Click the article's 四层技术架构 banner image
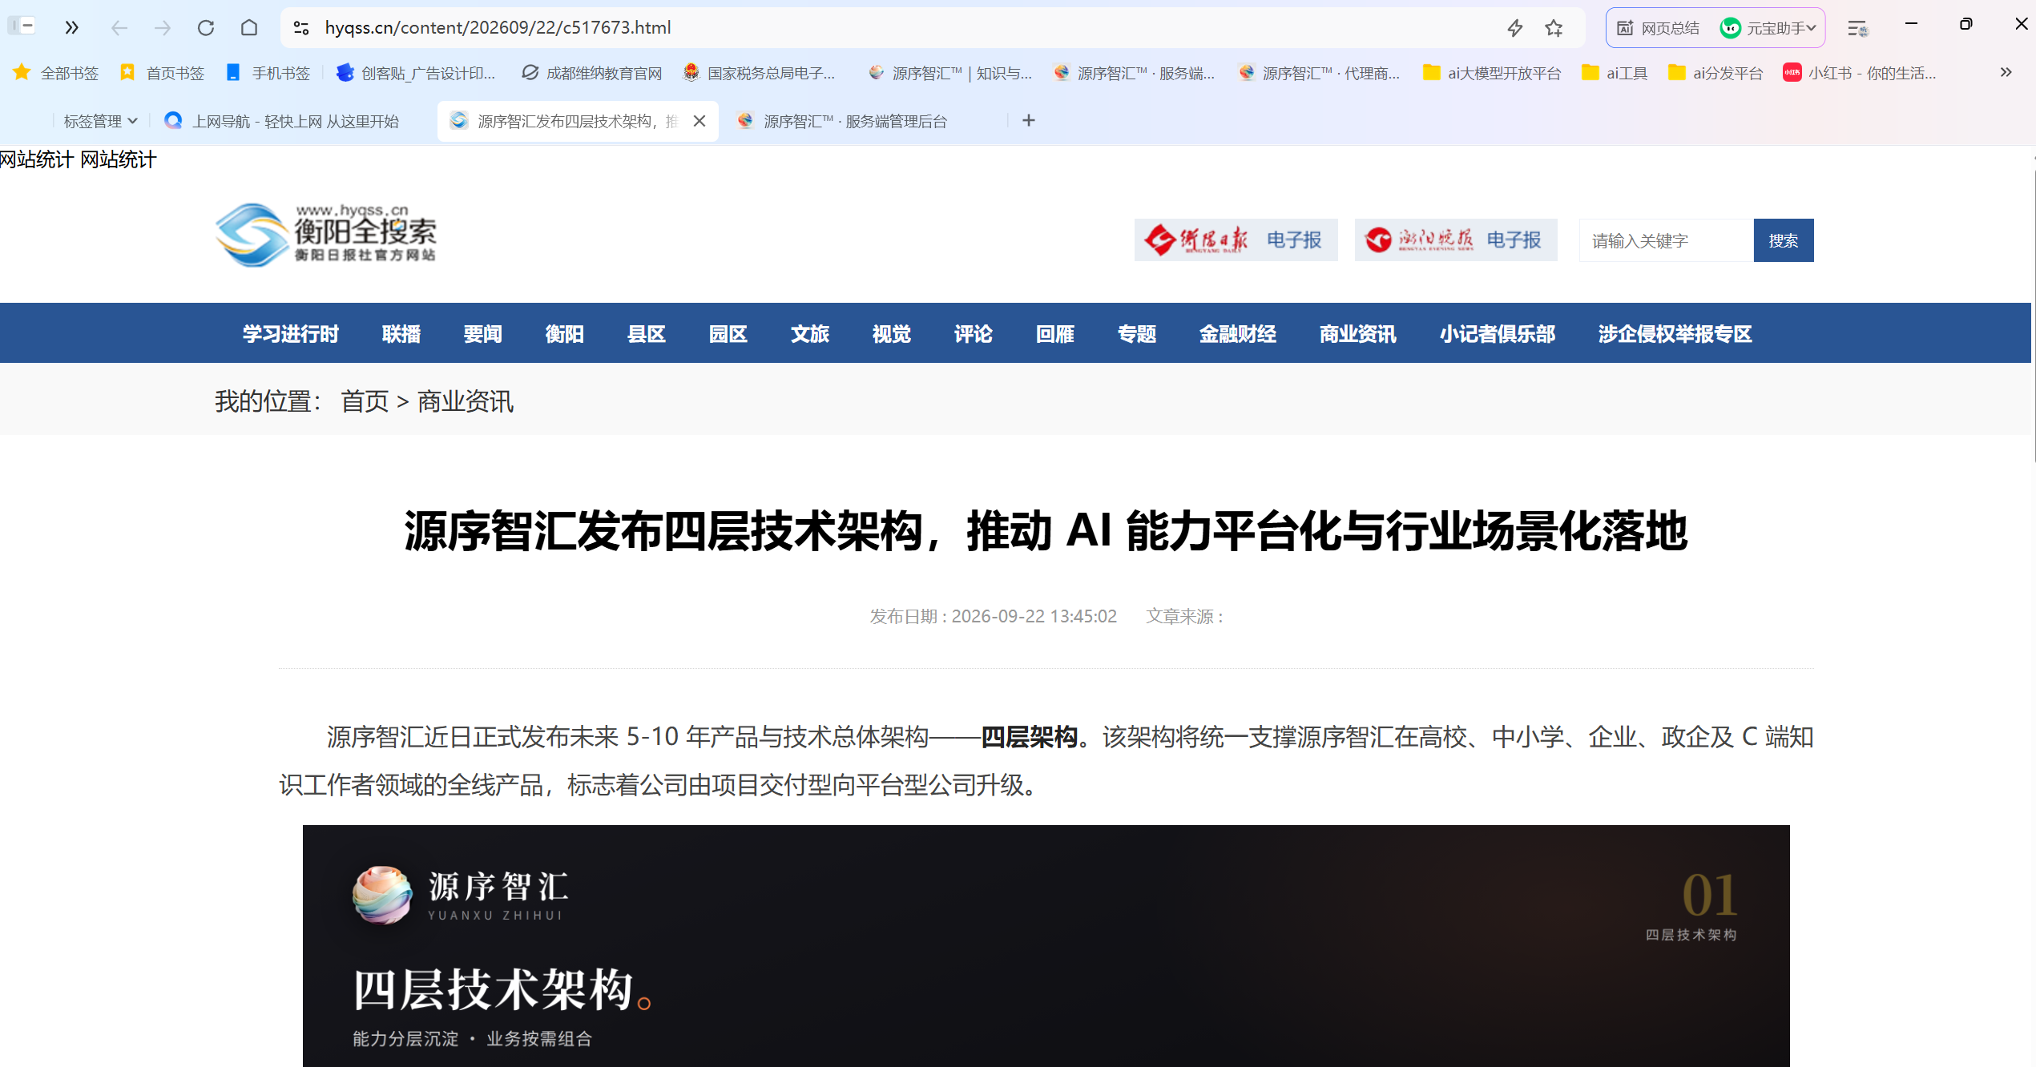 [1046, 946]
